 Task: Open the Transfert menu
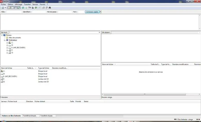pyautogui.click(x=27, y=4)
